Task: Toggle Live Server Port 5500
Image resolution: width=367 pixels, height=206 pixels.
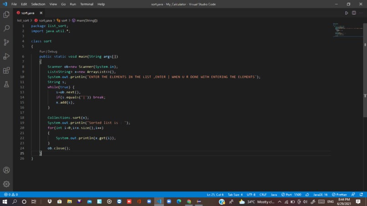Action: click(x=291, y=195)
